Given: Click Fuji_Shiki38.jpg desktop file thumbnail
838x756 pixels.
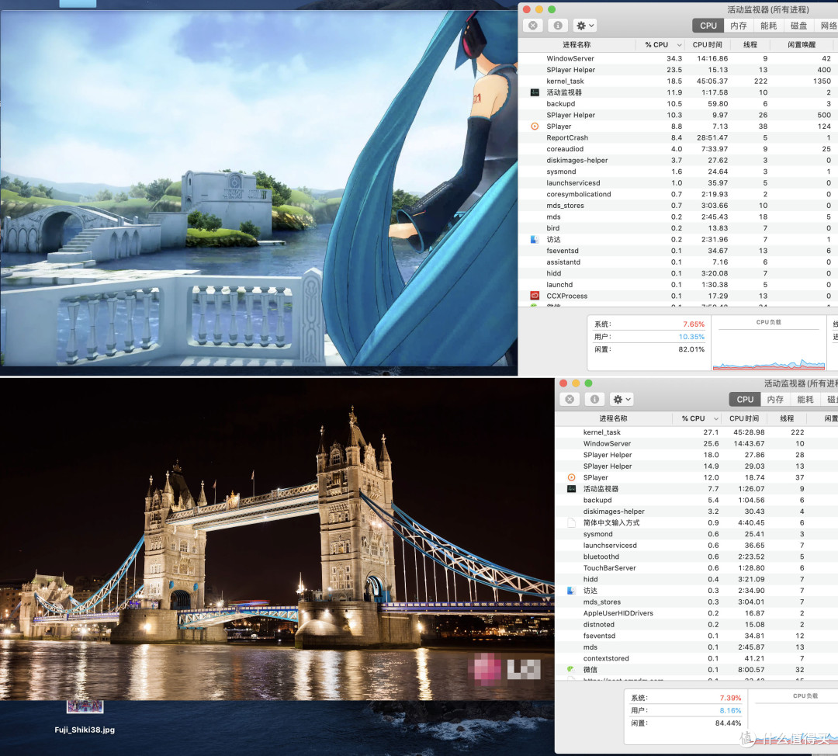Looking at the screenshot, I should point(85,706).
